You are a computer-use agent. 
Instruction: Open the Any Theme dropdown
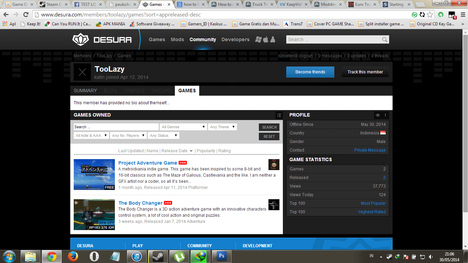(222, 127)
